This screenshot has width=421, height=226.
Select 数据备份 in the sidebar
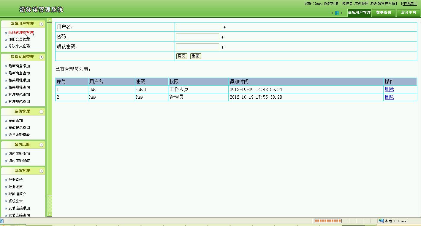15,180
